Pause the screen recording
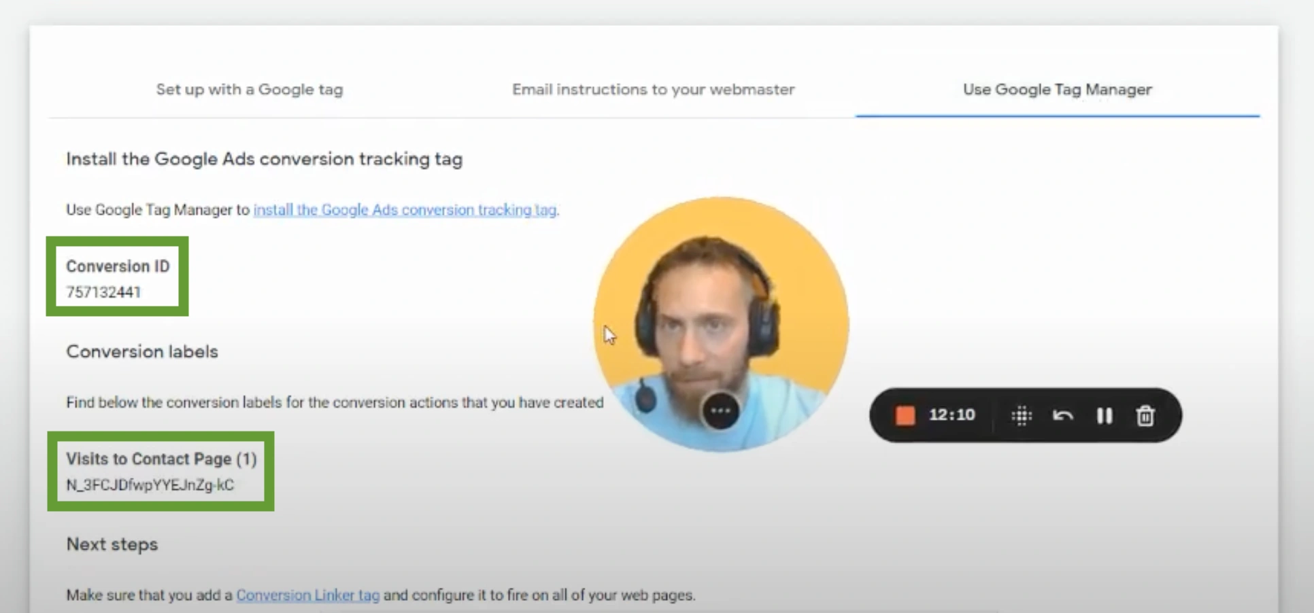1314x613 pixels. point(1105,415)
